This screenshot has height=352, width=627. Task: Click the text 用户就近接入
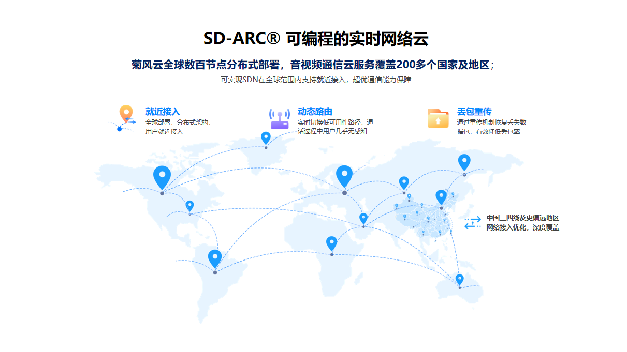(x=164, y=132)
